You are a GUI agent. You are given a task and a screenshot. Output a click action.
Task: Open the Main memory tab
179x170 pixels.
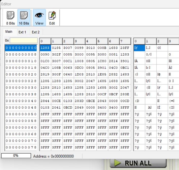(9, 32)
